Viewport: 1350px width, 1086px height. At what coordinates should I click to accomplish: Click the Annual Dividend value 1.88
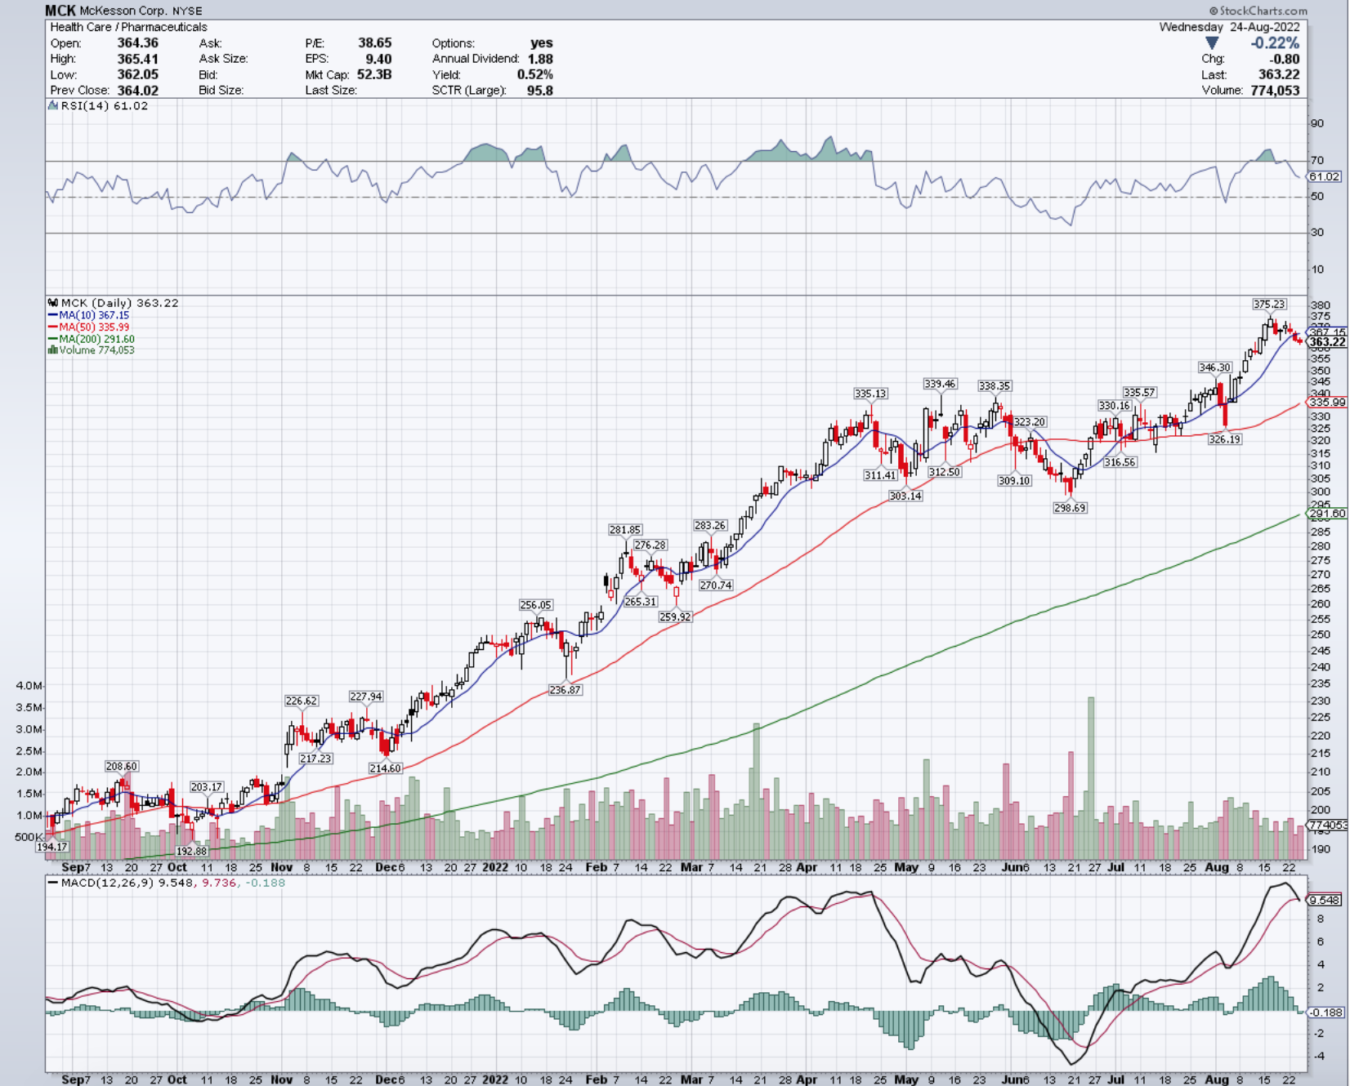click(x=540, y=59)
